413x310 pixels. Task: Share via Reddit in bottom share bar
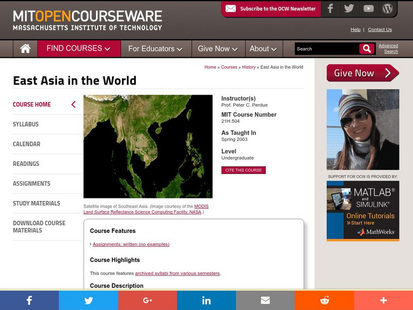click(324, 300)
